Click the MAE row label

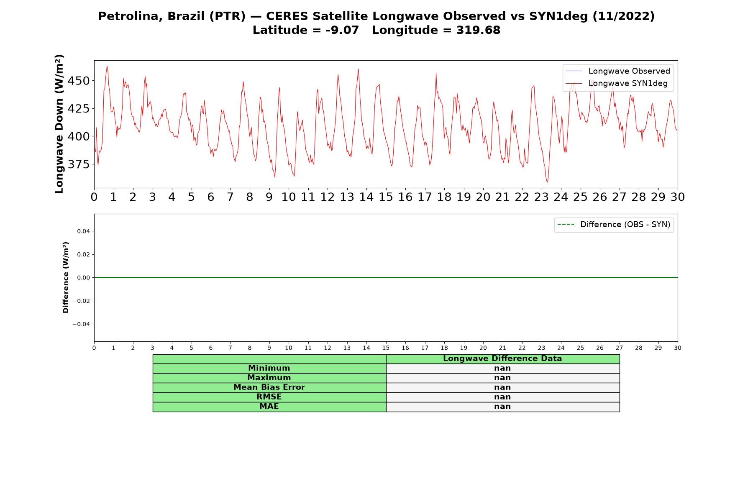[x=269, y=407]
